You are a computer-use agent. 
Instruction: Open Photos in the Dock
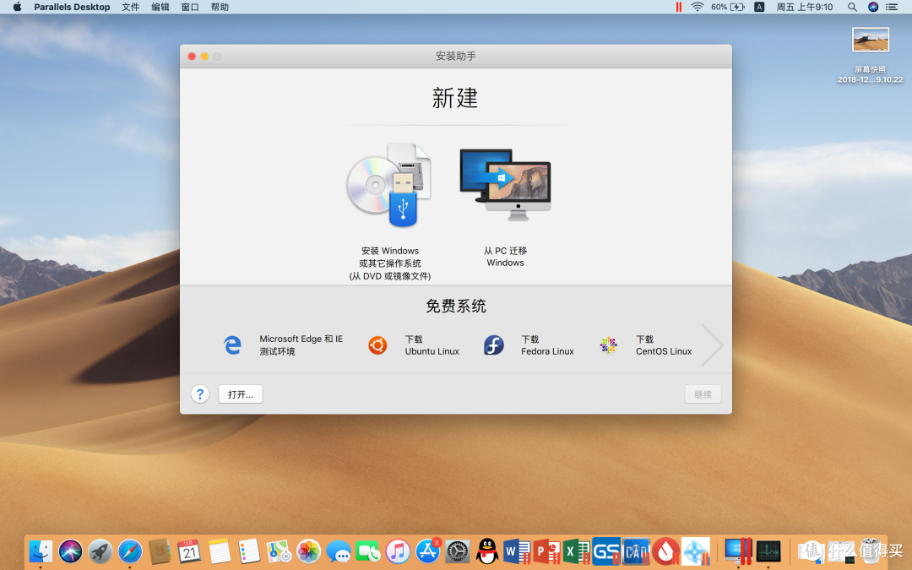308,551
